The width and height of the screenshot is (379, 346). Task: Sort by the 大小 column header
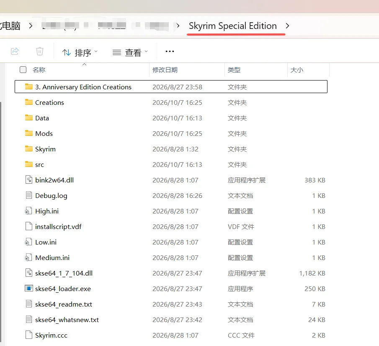[x=296, y=70]
